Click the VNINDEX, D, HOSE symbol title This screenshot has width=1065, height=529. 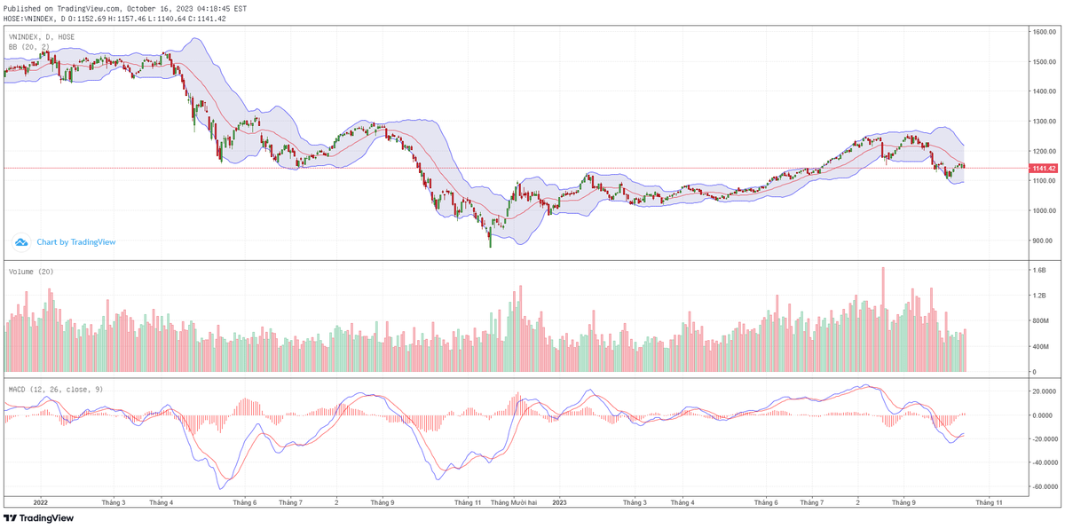[x=42, y=37]
